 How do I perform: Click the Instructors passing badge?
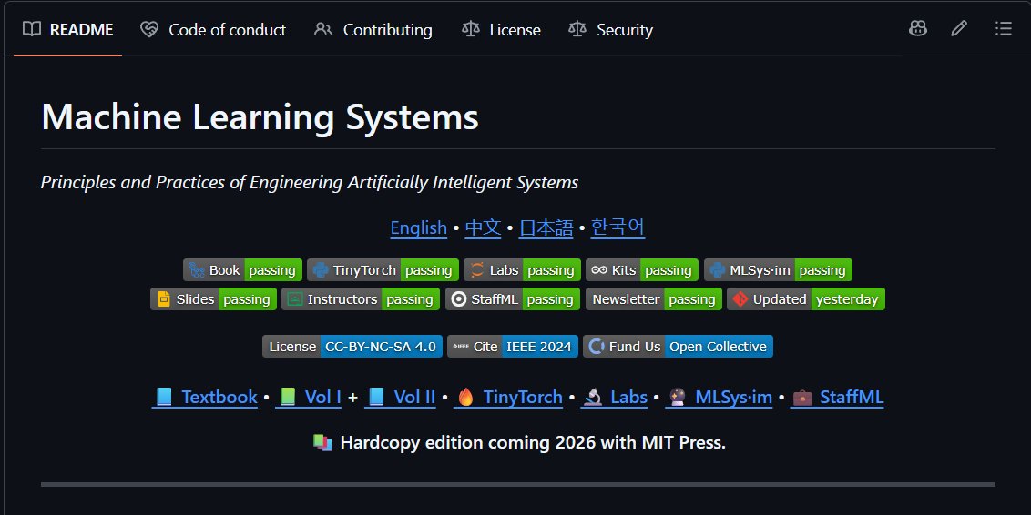coord(361,298)
